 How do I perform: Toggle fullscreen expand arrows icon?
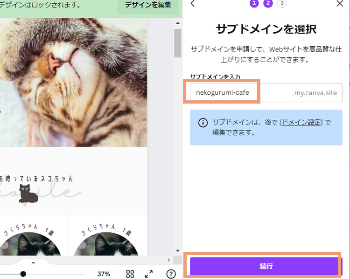pos(149,274)
